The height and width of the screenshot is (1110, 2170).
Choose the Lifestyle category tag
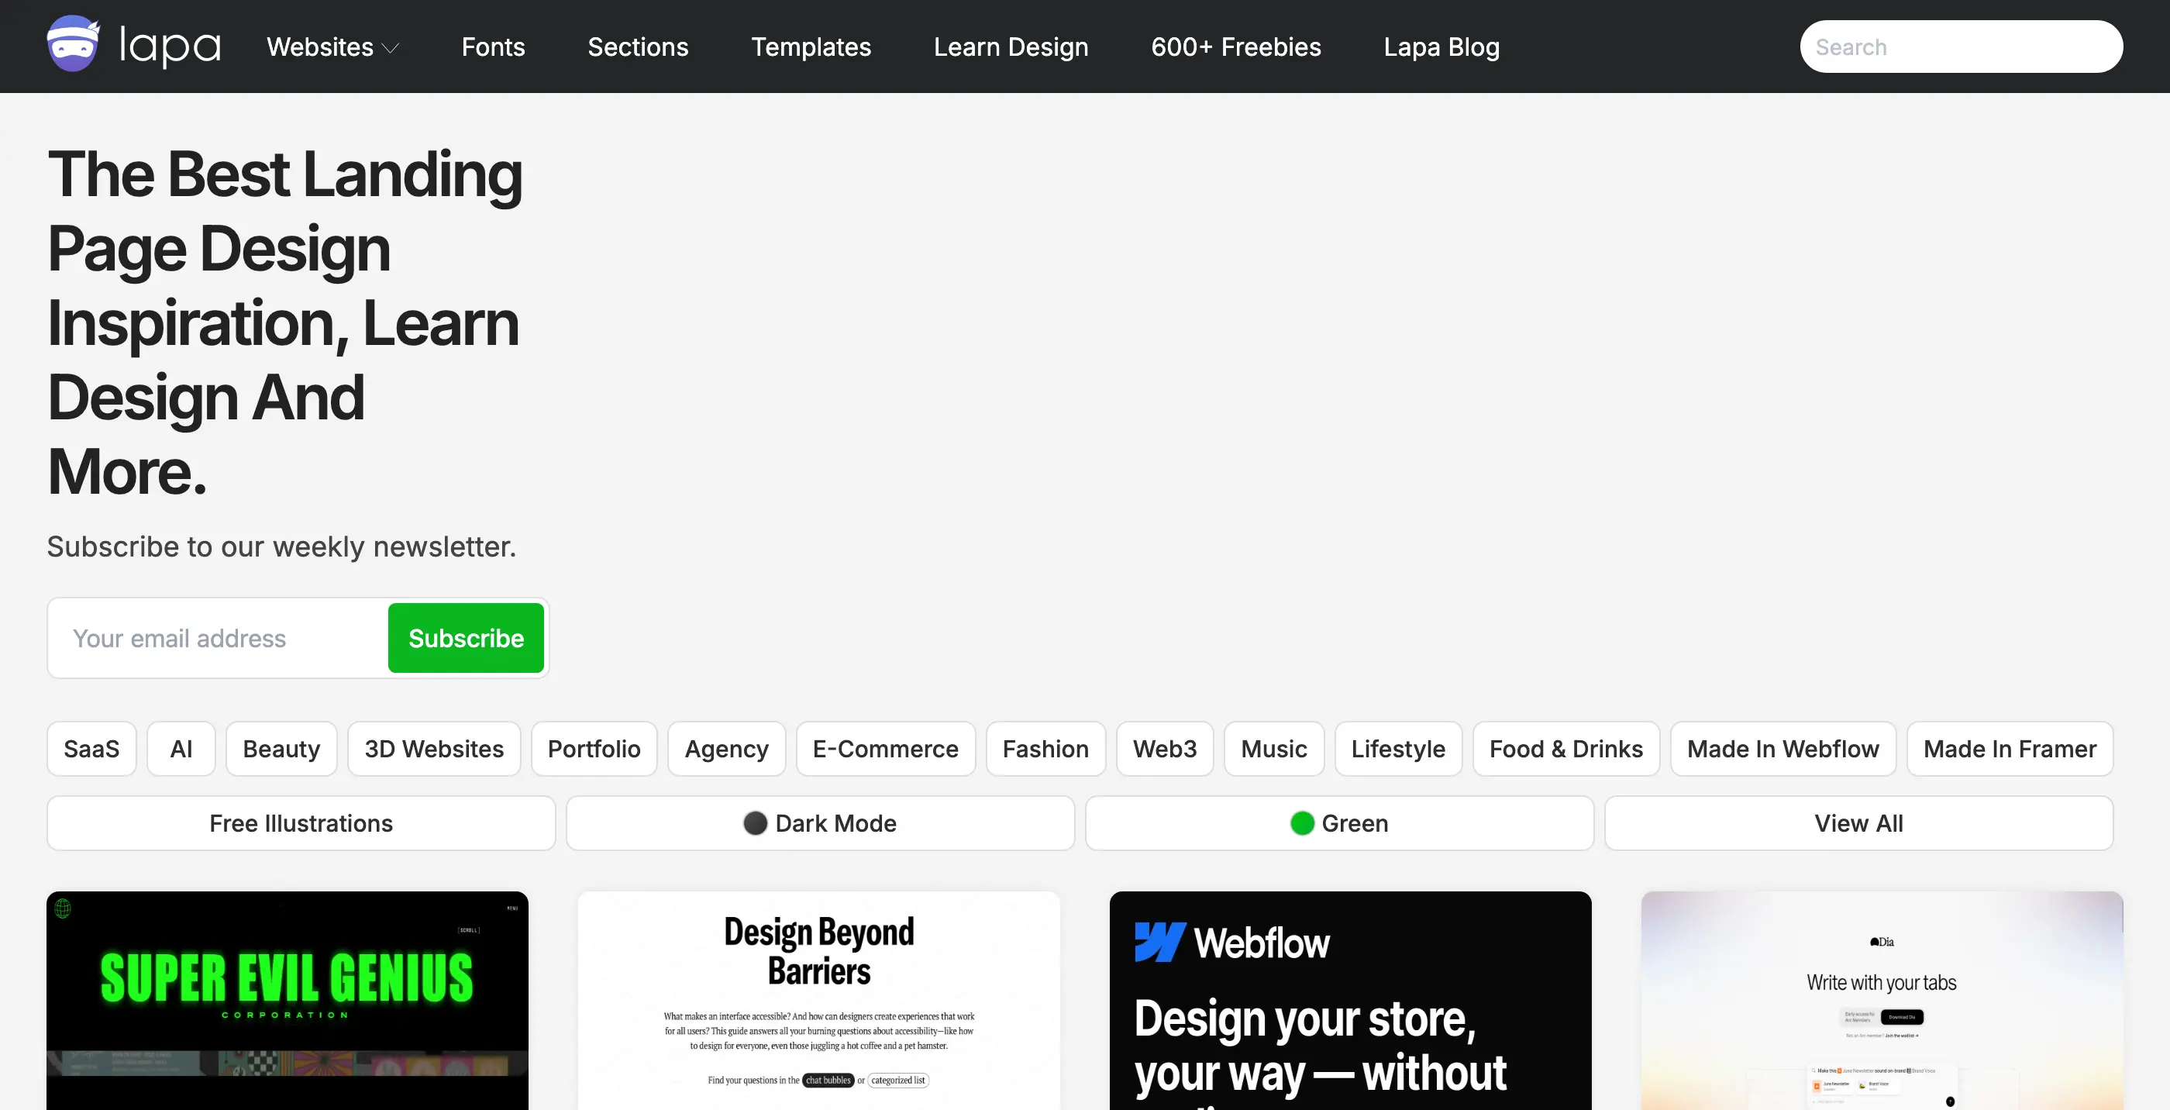pos(1398,749)
